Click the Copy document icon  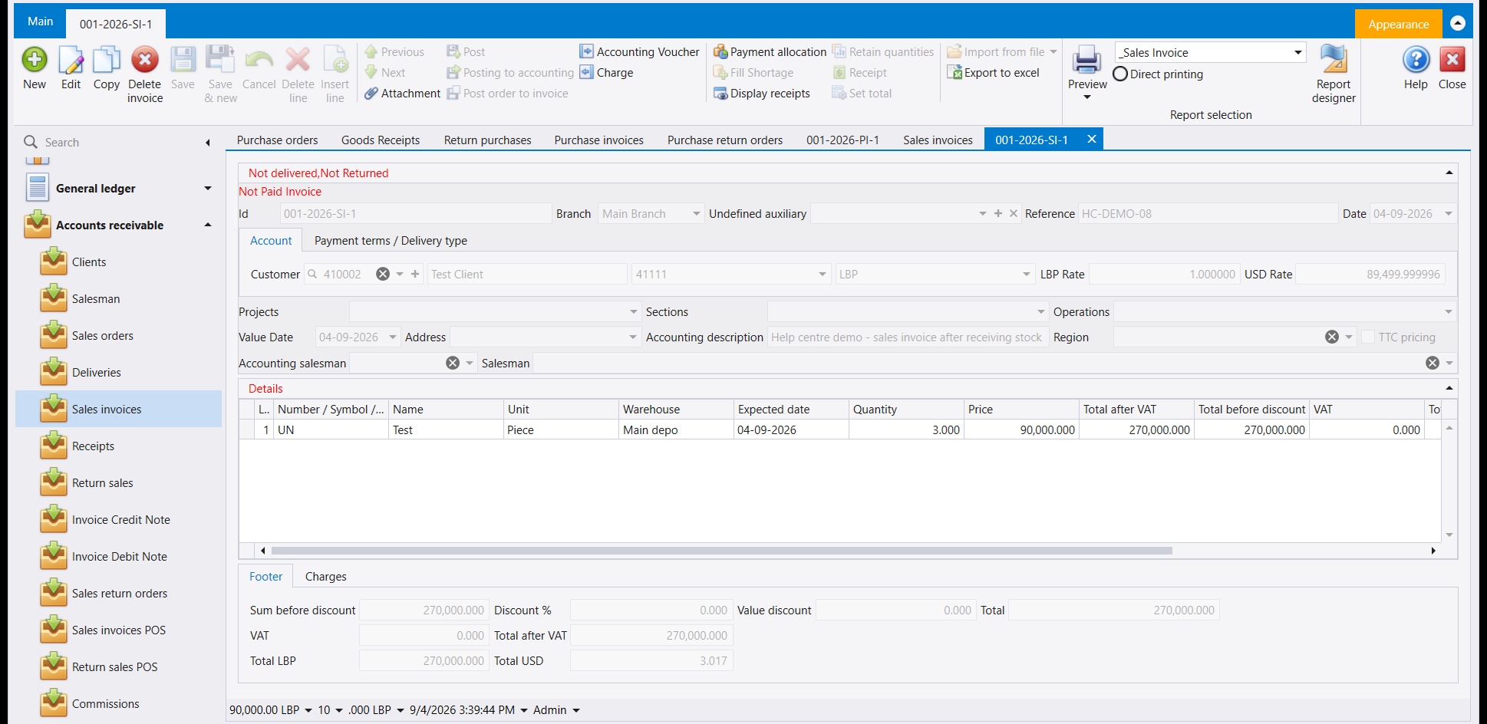point(107,60)
